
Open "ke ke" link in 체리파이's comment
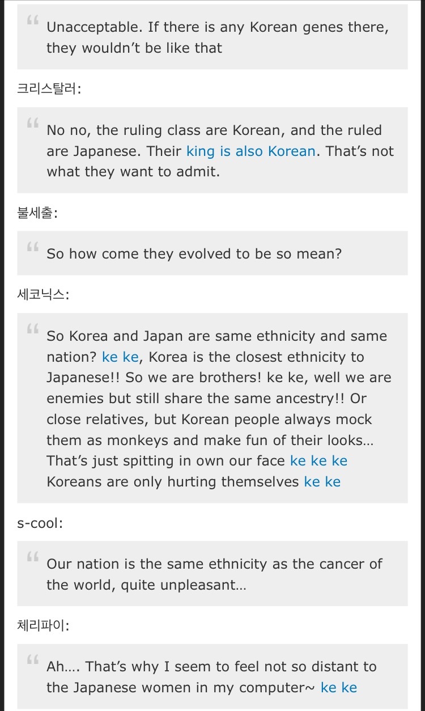(x=339, y=688)
